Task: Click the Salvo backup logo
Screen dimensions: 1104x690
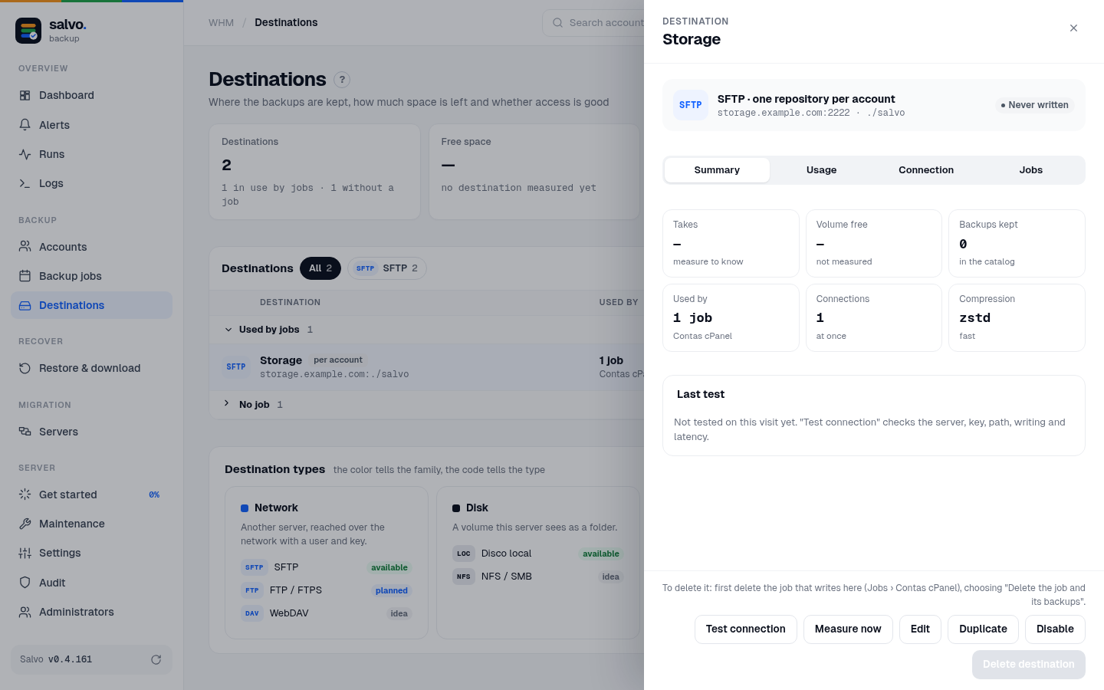Action: coord(28,31)
